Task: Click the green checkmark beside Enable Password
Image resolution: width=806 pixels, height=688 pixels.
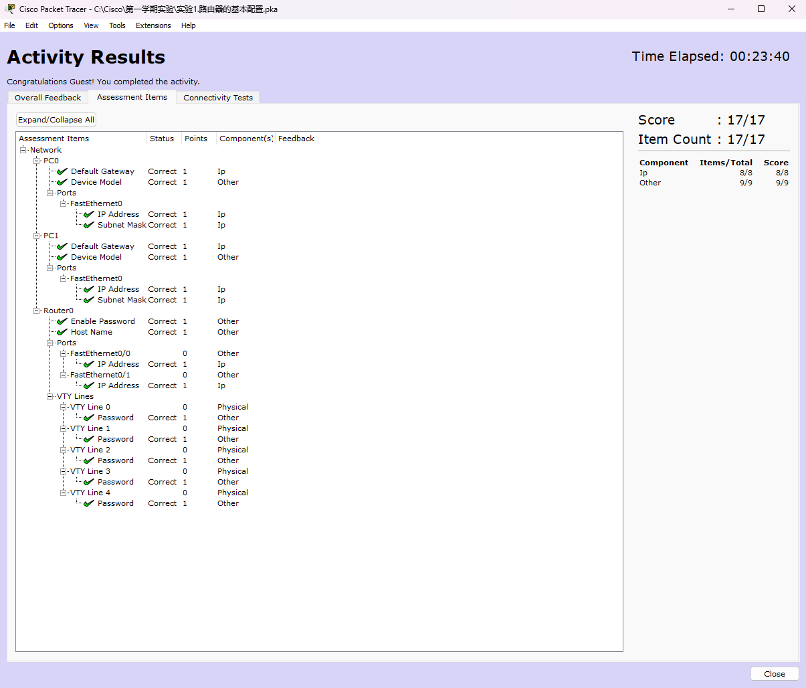Action: point(62,321)
